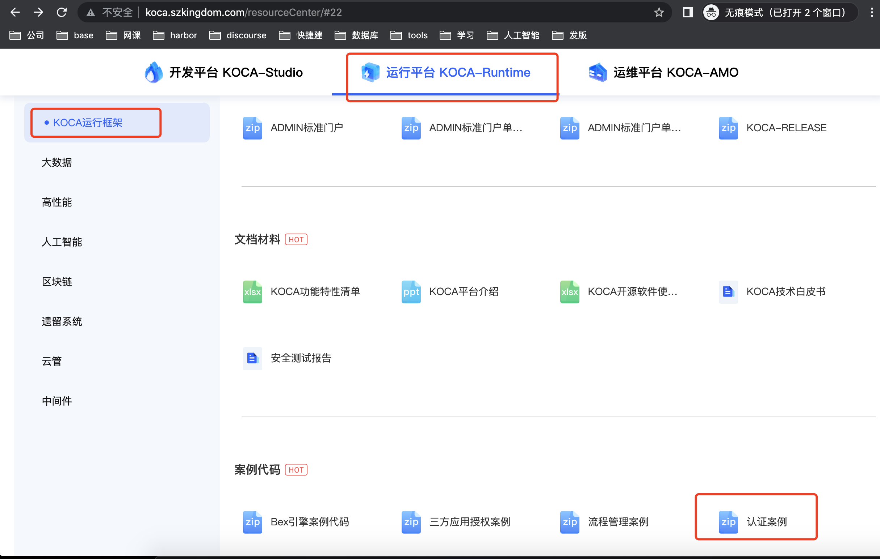The height and width of the screenshot is (559, 880).
Task: Switch to 运维平台 KOCA-AMO tab
Action: point(664,73)
